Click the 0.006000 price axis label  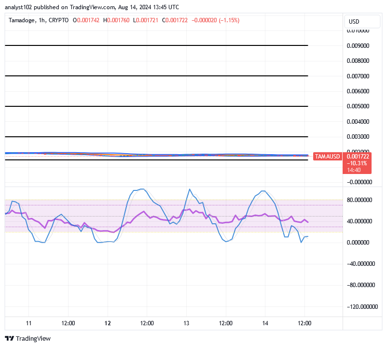coord(359,91)
